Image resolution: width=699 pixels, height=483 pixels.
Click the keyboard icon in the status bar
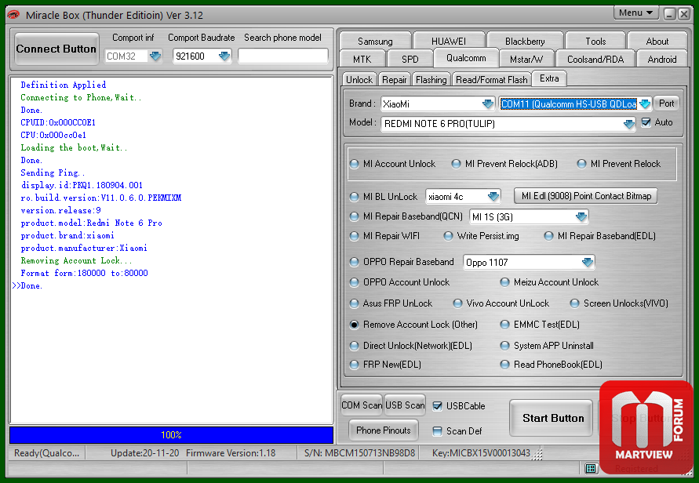591,468
